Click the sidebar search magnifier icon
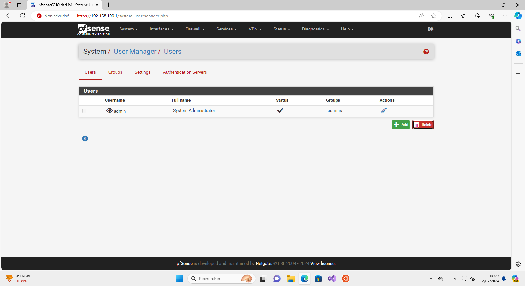Image resolution: width=525 pixels, height=286 pixels. [x=518, y=29]
